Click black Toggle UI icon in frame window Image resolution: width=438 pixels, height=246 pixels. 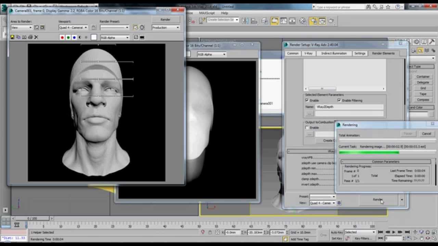point(142,38)
